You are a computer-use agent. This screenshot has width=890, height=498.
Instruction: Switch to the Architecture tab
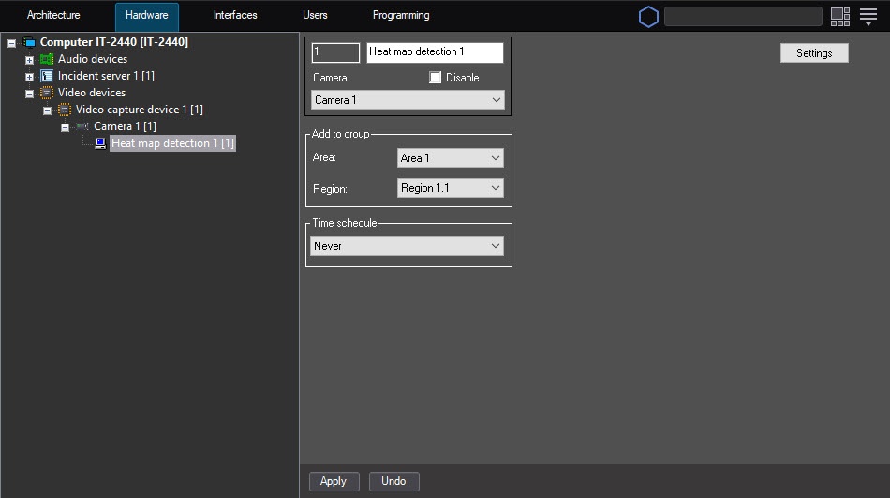[53, 16]
